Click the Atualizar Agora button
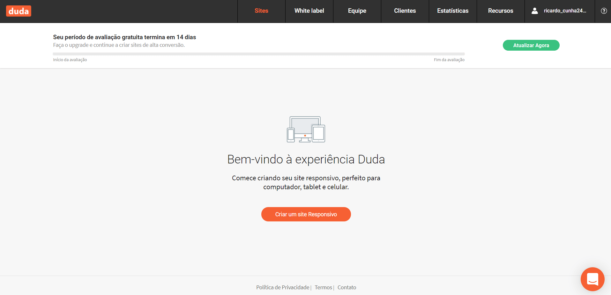611x295 pixels. click(531, 45)
